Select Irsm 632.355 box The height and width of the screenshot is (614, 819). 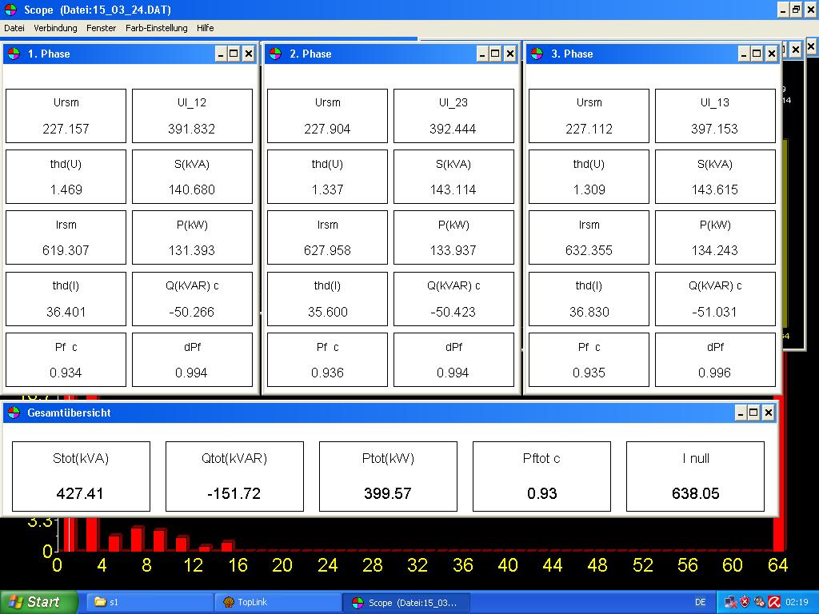tap(589, 237)
